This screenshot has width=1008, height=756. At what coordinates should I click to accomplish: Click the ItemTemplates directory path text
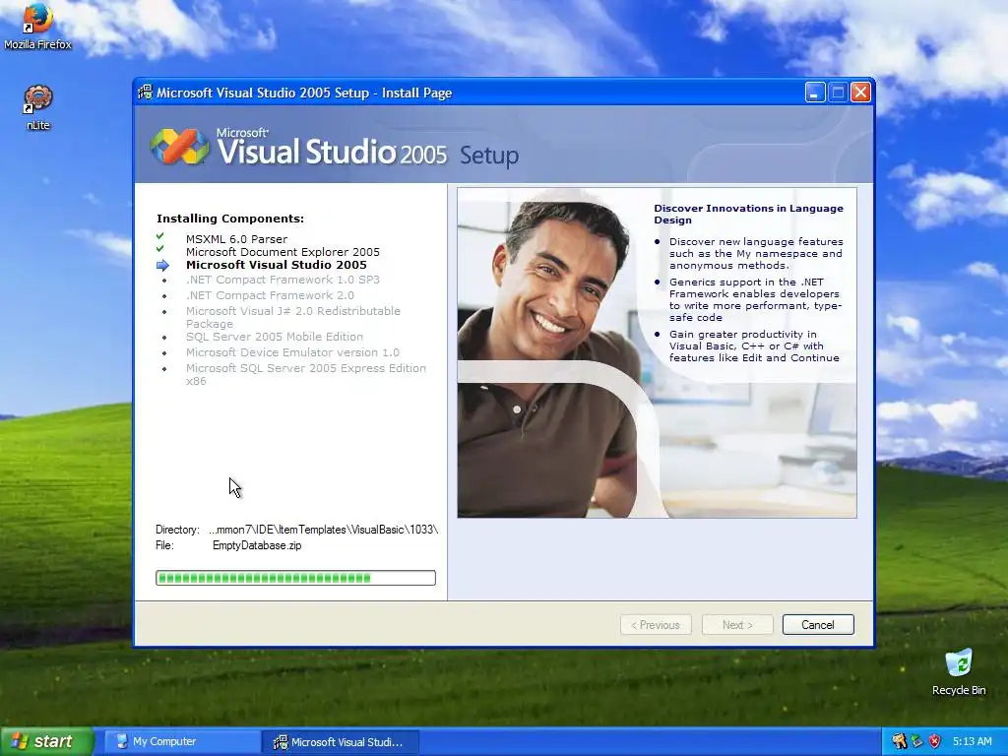[323, 530]
